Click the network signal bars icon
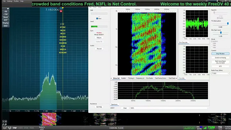 tap(205, 128)
